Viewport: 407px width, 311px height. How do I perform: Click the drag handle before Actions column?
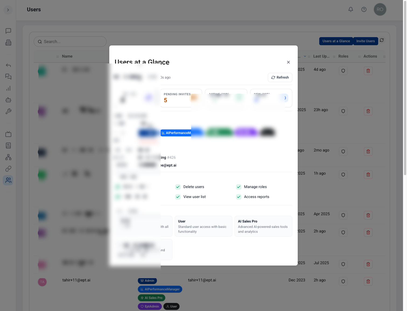click(359, 56)
